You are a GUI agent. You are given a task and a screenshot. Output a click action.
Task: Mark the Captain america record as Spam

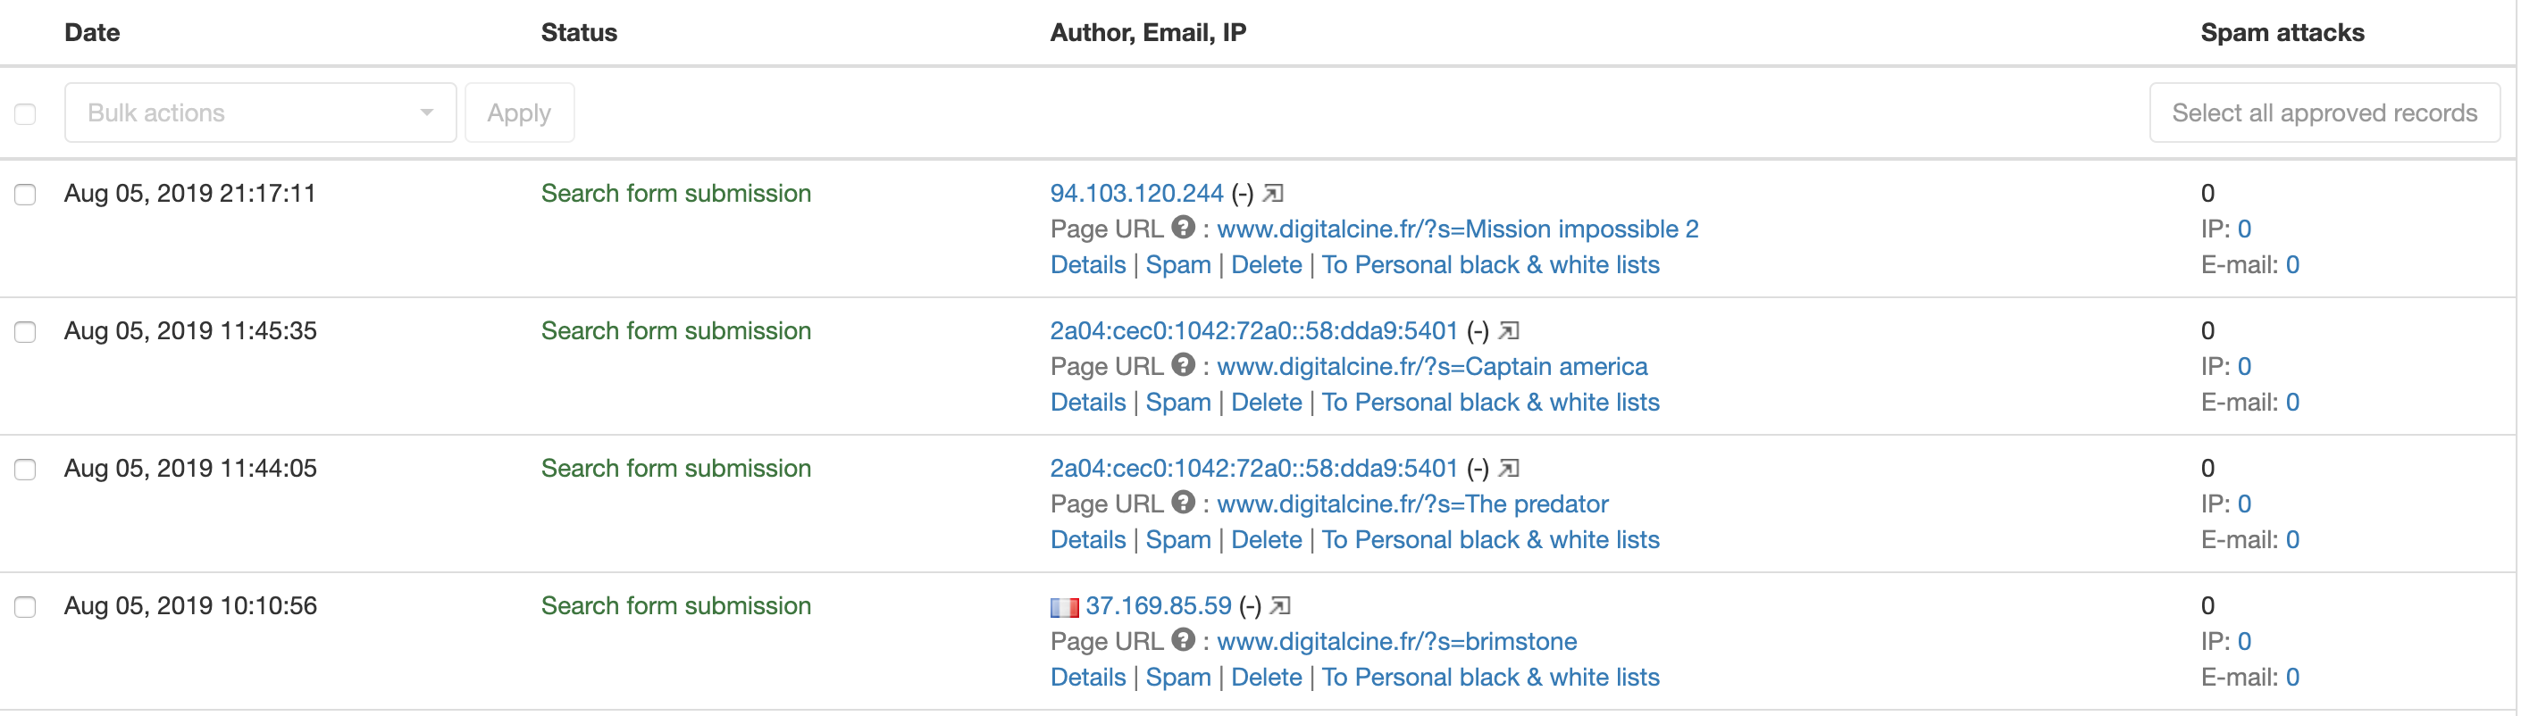1178,402
